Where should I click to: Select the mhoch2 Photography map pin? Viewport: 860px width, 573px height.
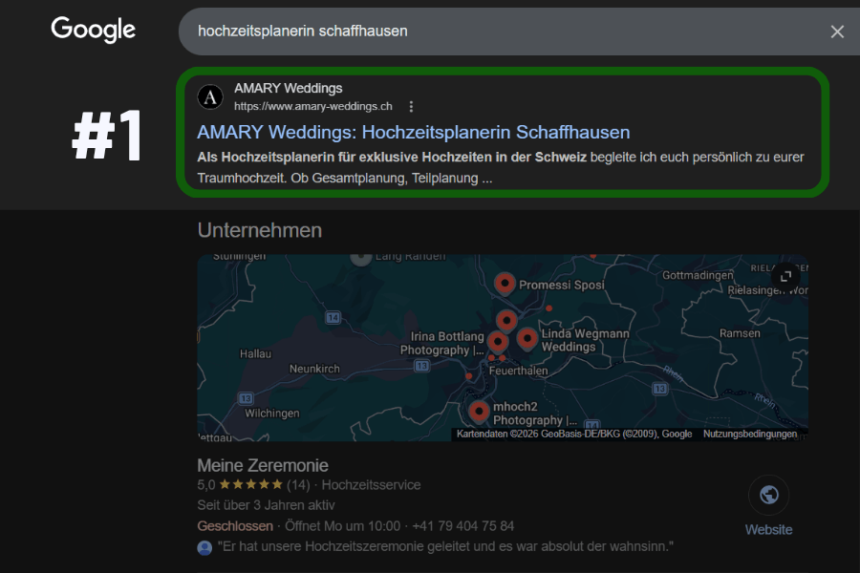click(x=479, y=412)
